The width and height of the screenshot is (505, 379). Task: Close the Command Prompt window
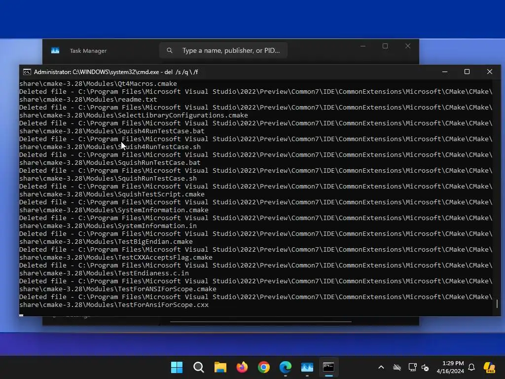pyautogui.click(x=490, y=72)
